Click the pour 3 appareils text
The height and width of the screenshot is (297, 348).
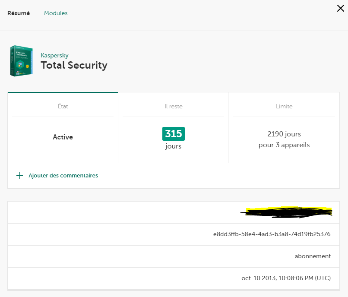[x=284, y=145]
